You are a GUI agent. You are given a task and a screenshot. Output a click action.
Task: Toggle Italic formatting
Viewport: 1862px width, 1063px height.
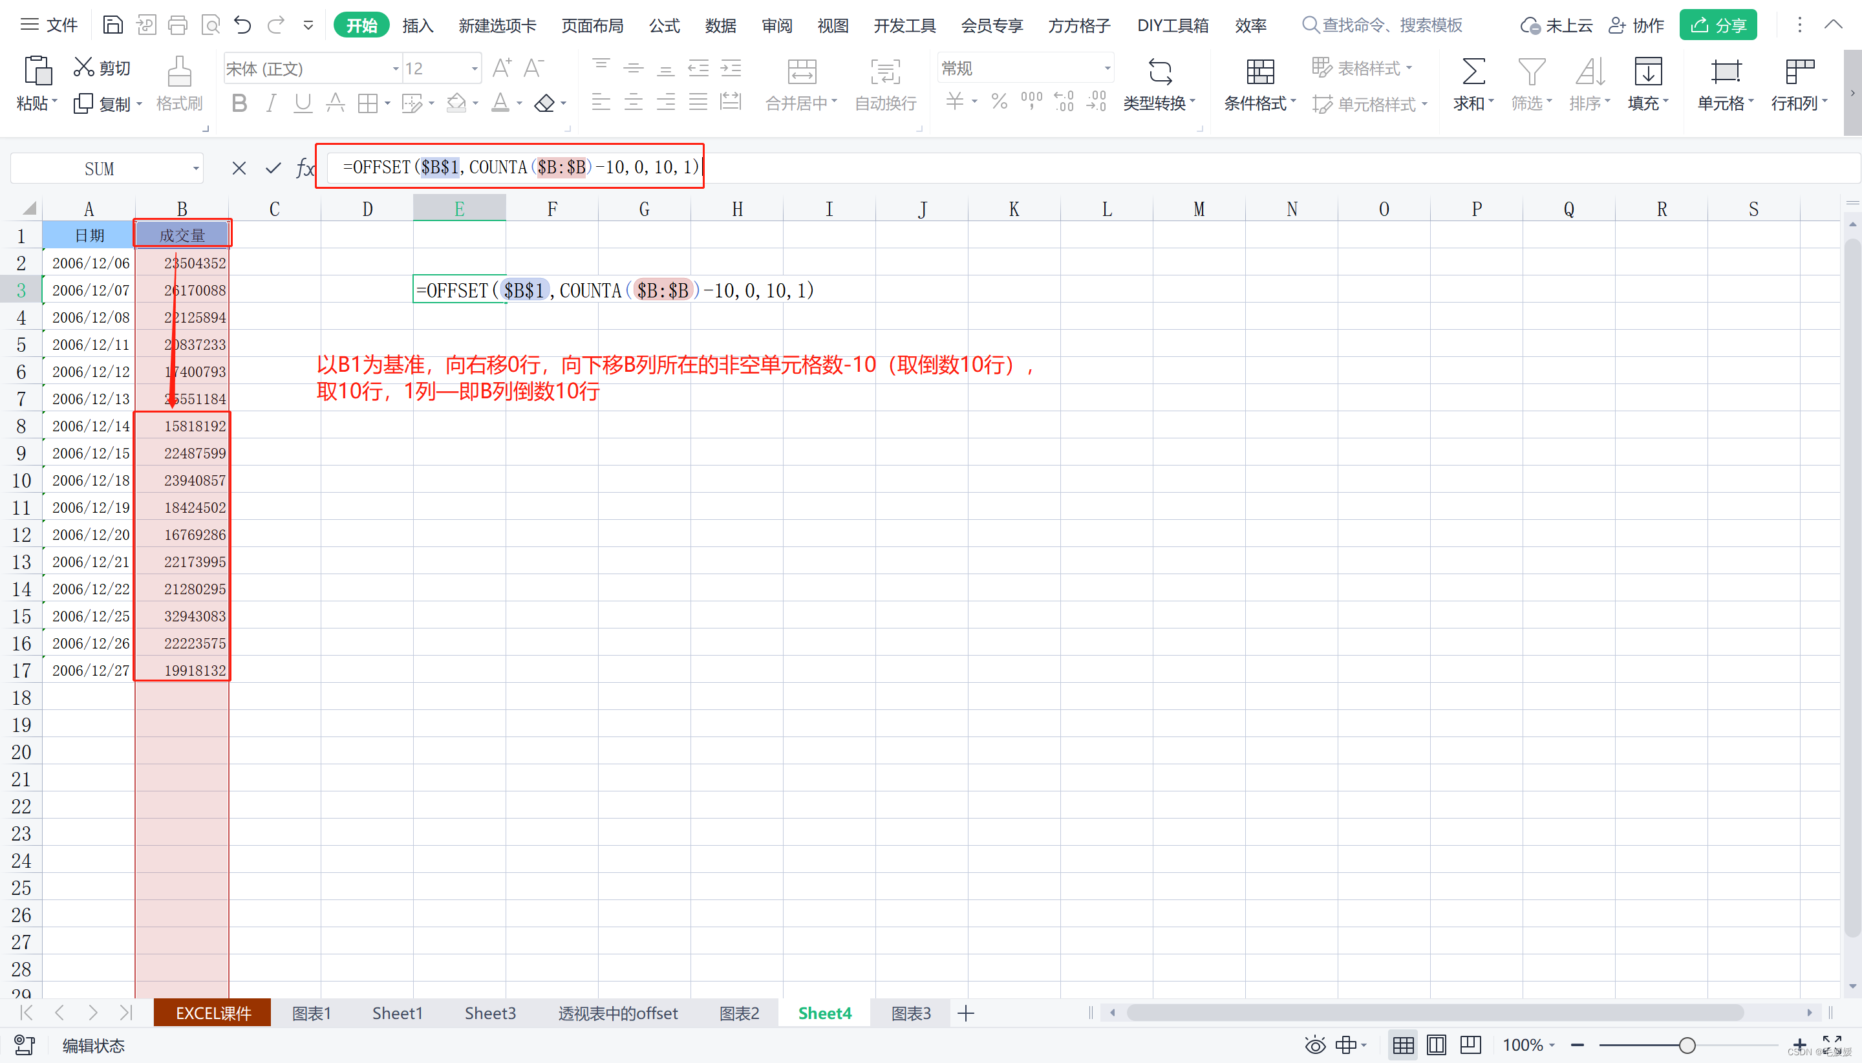click(x=271, y=103)
